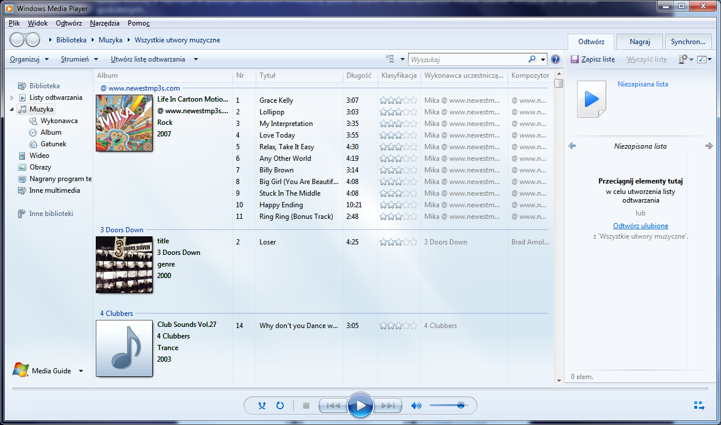
Task: Select Gatunek under Muzyka
Action: point(53,144)
